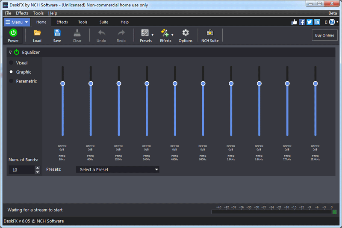342x228 pixels.
Task: Click the Clear broom icon
Action: [x=77, y=36]
